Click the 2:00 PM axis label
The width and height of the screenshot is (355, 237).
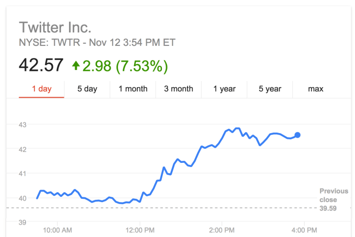(222, 230)
